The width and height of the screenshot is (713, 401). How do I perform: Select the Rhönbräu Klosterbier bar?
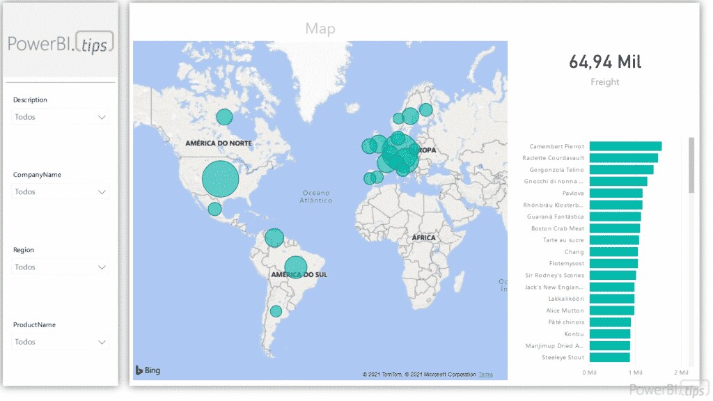coord(616,205)
